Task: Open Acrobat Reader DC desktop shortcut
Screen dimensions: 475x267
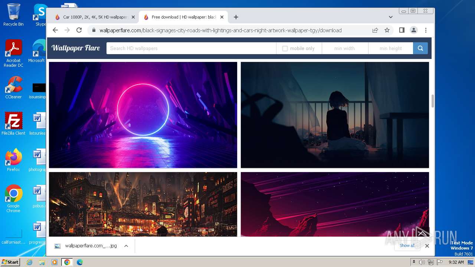Action: 13,53
